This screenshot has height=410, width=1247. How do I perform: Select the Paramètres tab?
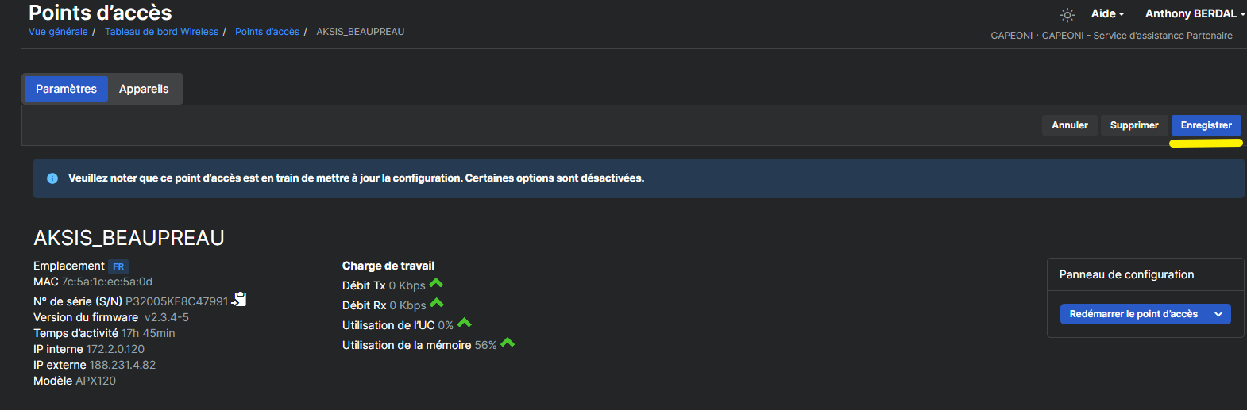tap(66, 89)
